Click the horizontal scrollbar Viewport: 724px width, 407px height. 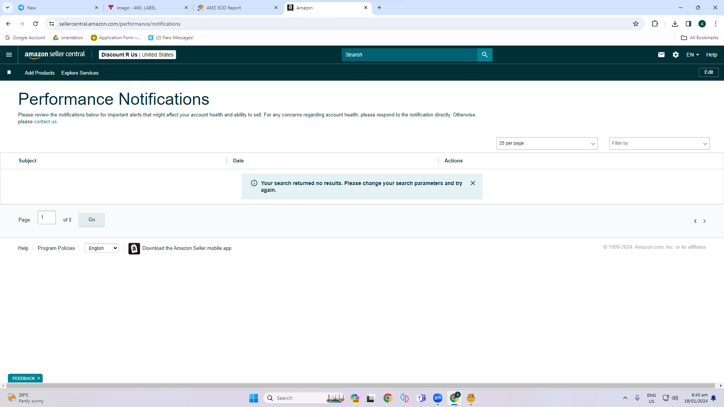point(361,386)
